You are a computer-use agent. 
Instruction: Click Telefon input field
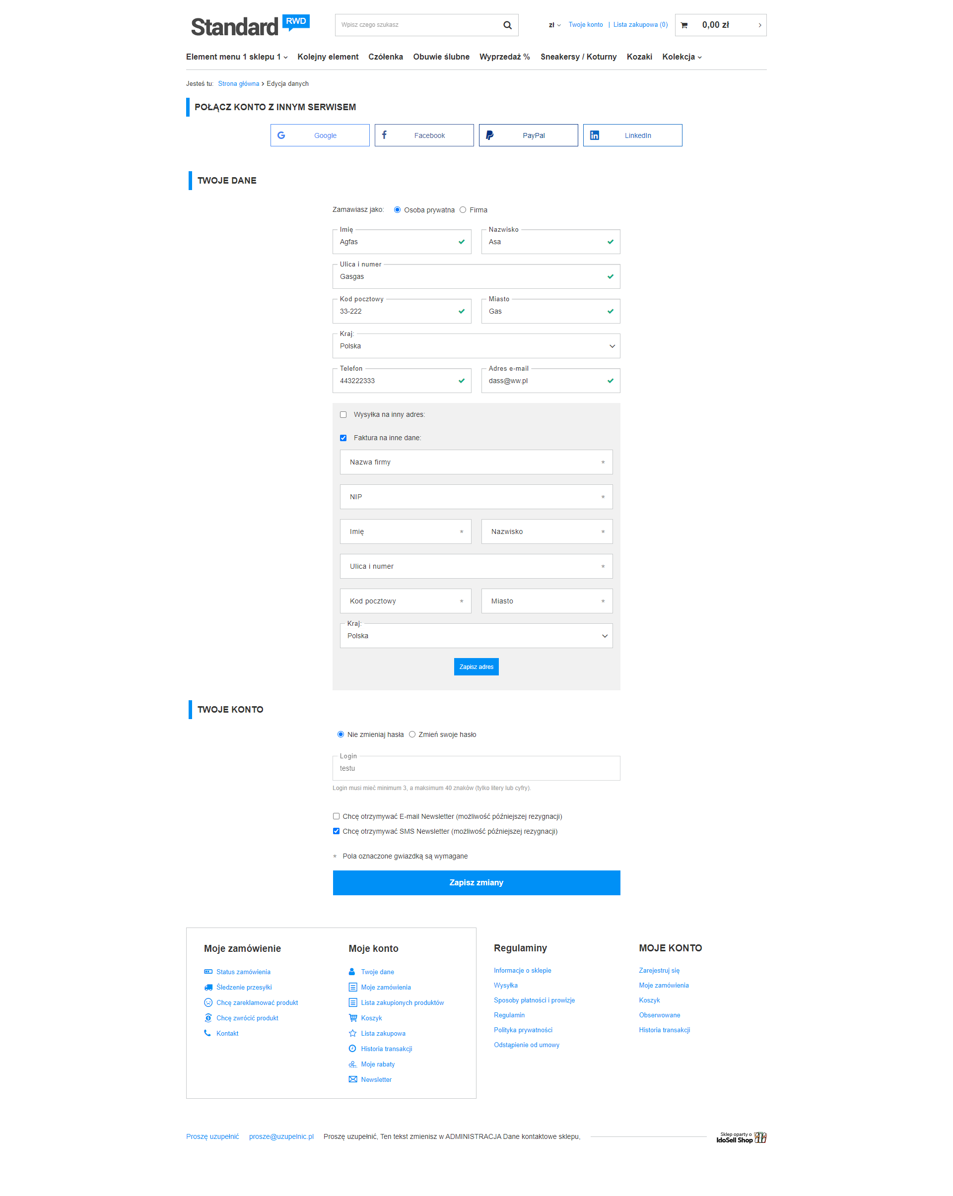tap(402, 381)
